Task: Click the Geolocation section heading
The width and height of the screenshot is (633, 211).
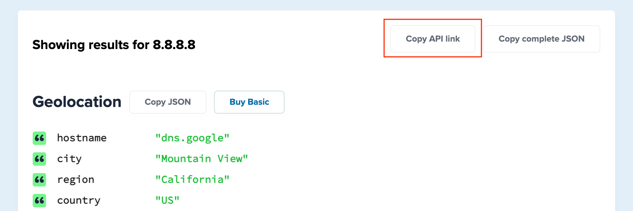Action: pyautogui.click(x=77, y=102)
